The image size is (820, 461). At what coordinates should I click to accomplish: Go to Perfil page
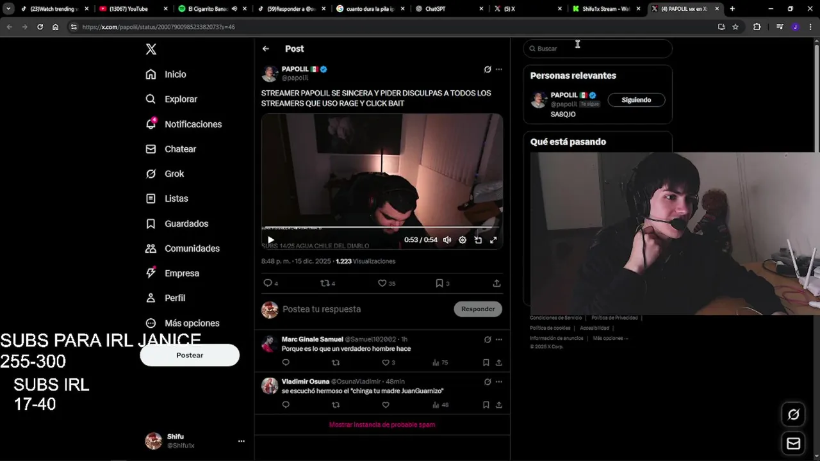tap(165, 298)
